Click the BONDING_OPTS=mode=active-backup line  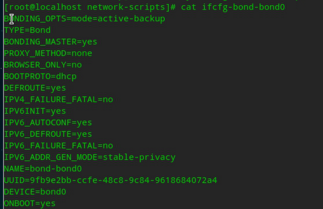tap(84, 19)
